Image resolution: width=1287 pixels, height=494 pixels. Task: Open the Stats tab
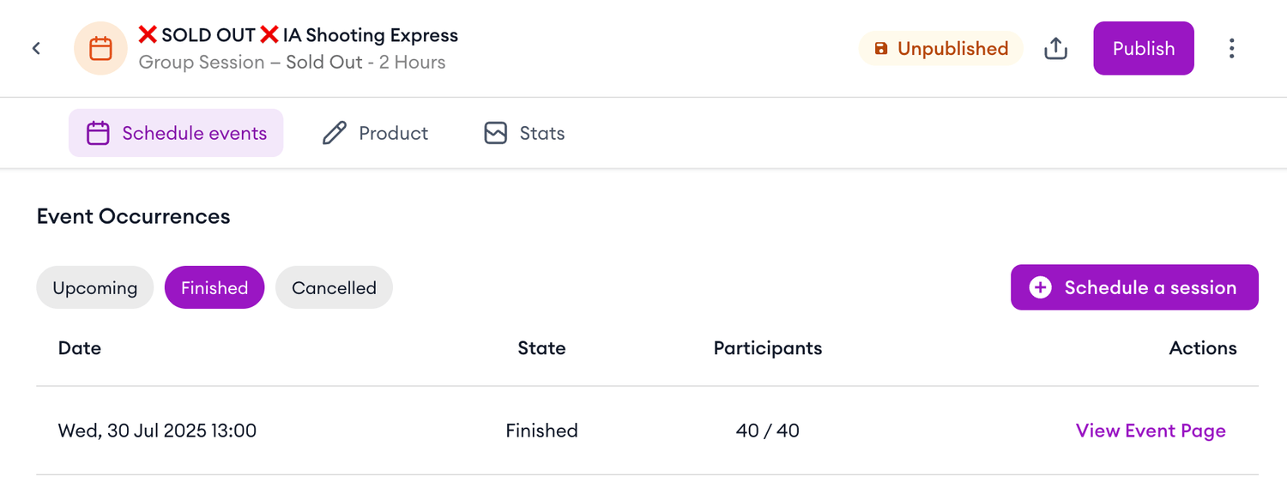524,133
